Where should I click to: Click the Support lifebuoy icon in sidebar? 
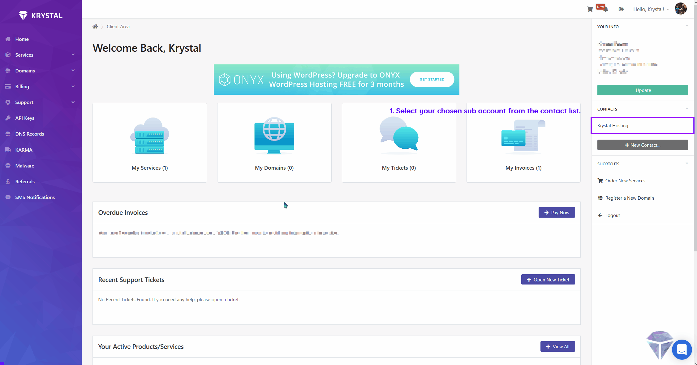pos(8,102)
